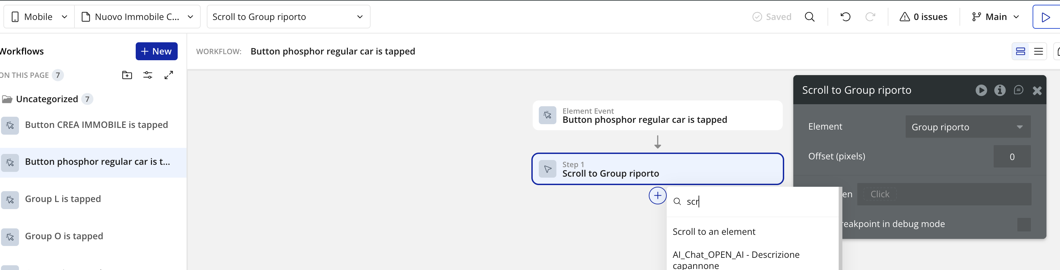This screenshot has height=270, width=1060.
Task: Select 'Scroll to an element' from results
Action: pos(714,232)
